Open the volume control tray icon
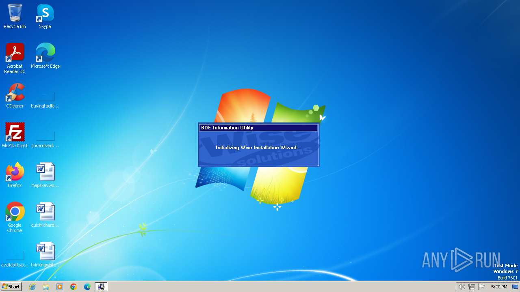The width and height of the screenshot is (520, 292). click(x=461, y=287)
